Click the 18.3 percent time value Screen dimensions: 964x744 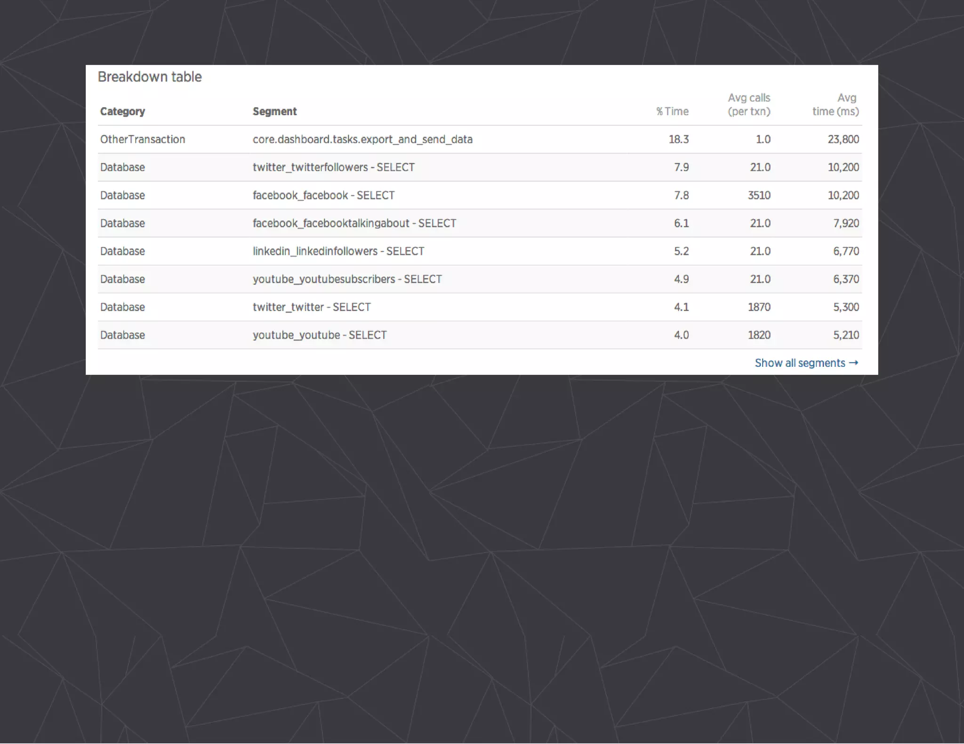[678, 139]
